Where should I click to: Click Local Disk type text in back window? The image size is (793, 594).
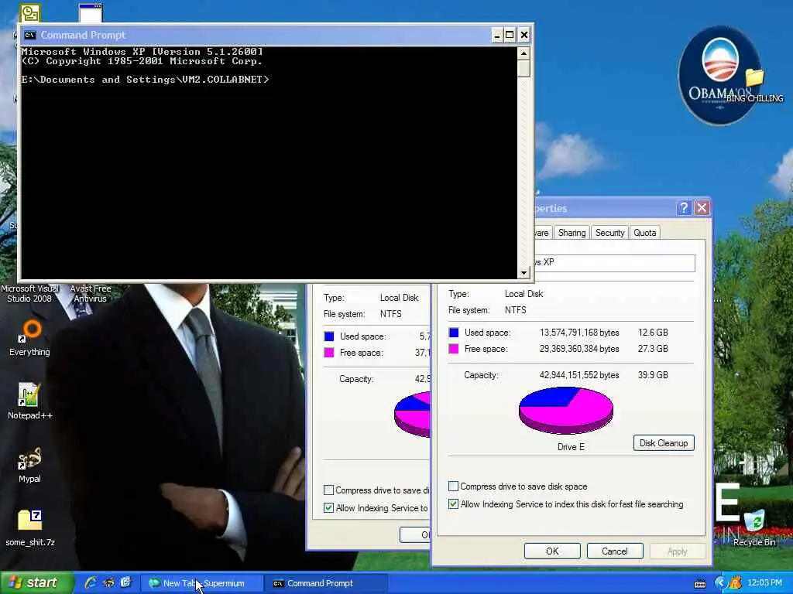point(399,298)
